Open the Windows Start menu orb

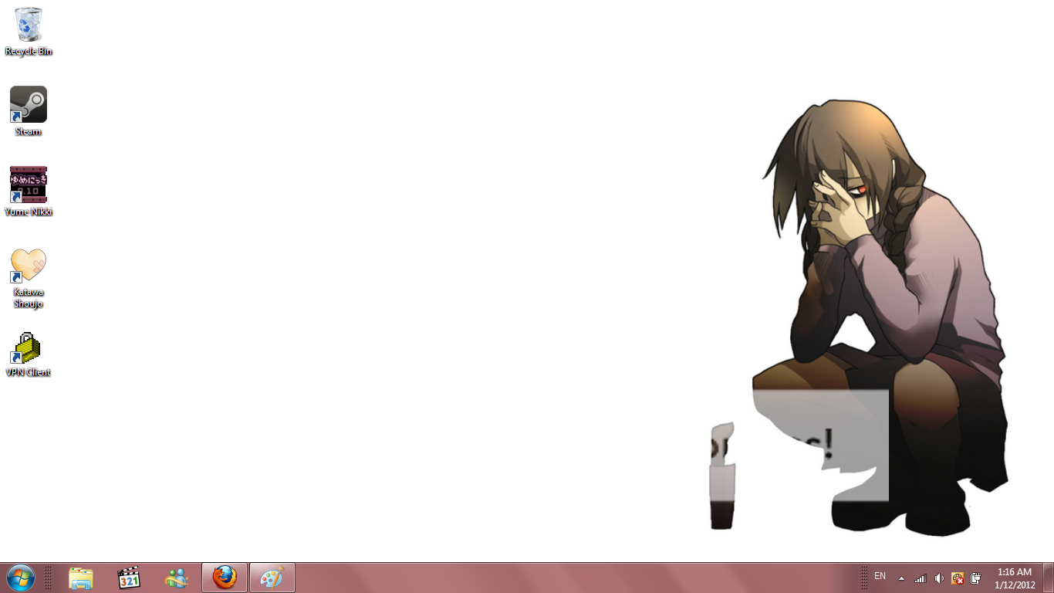point(21,578)
